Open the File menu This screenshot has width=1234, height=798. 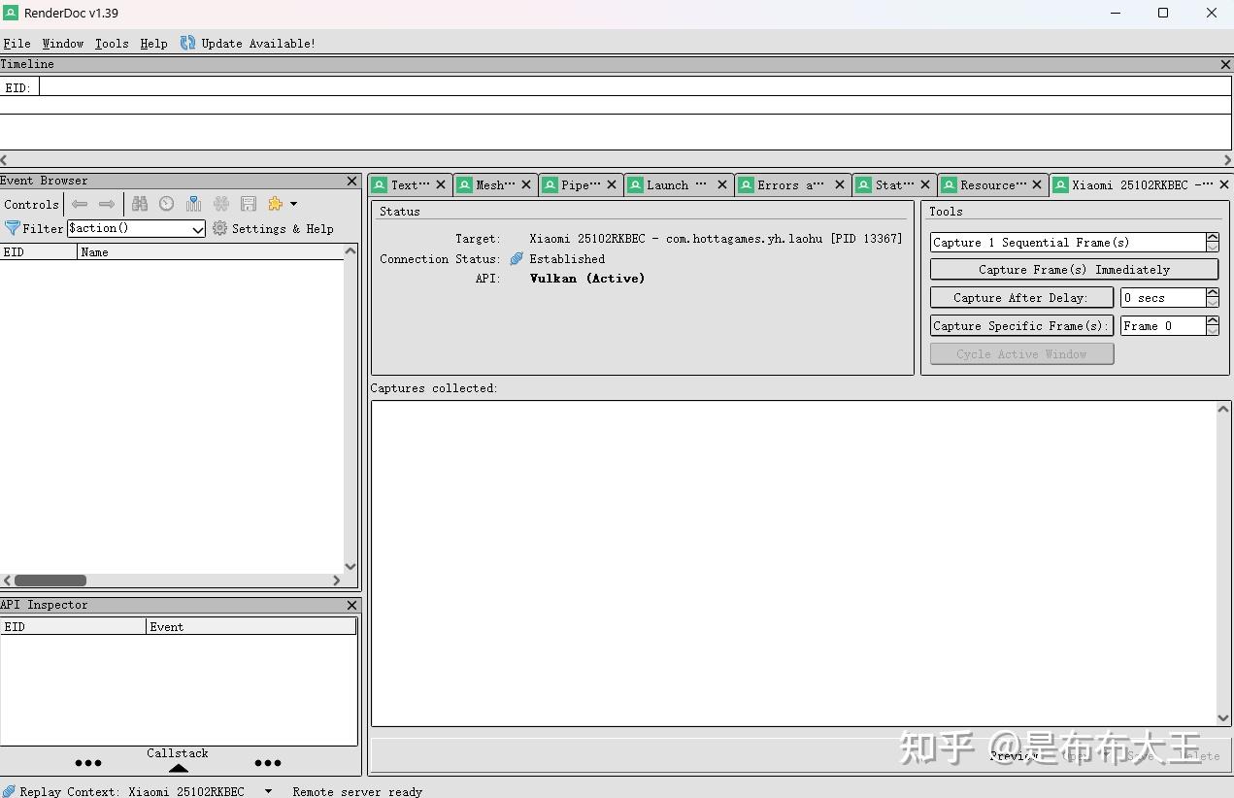point(17,44)
